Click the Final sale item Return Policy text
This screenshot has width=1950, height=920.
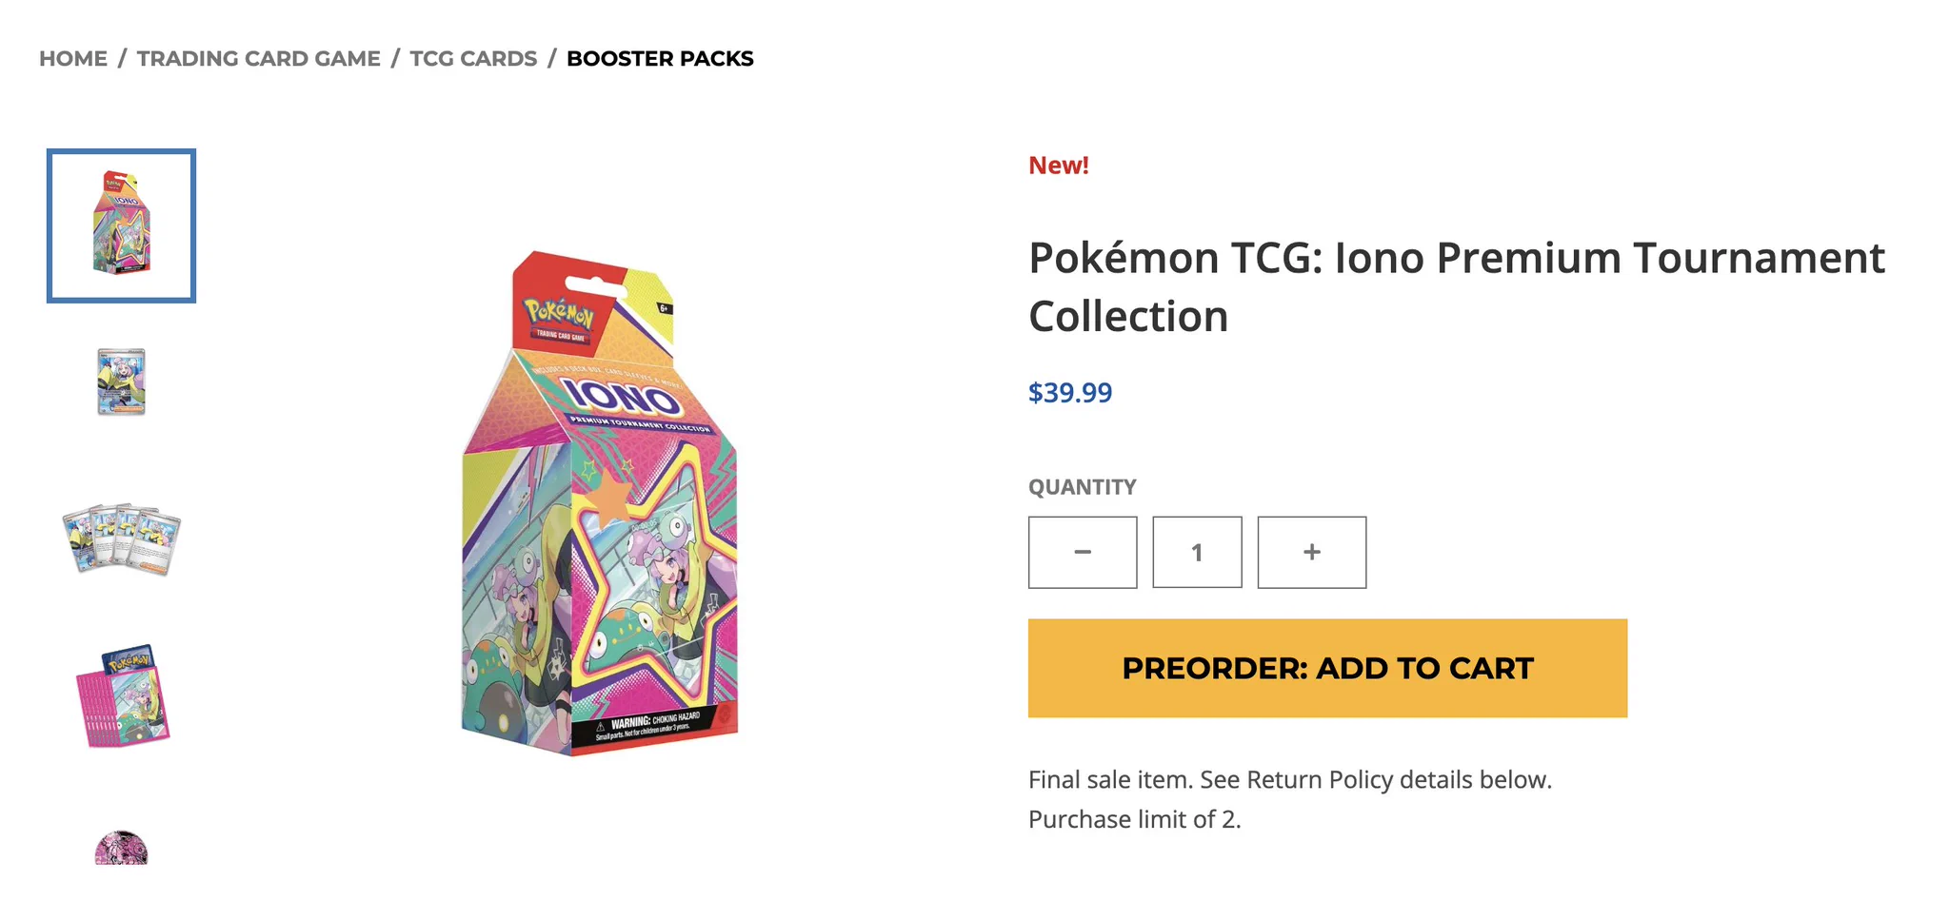1290,780
